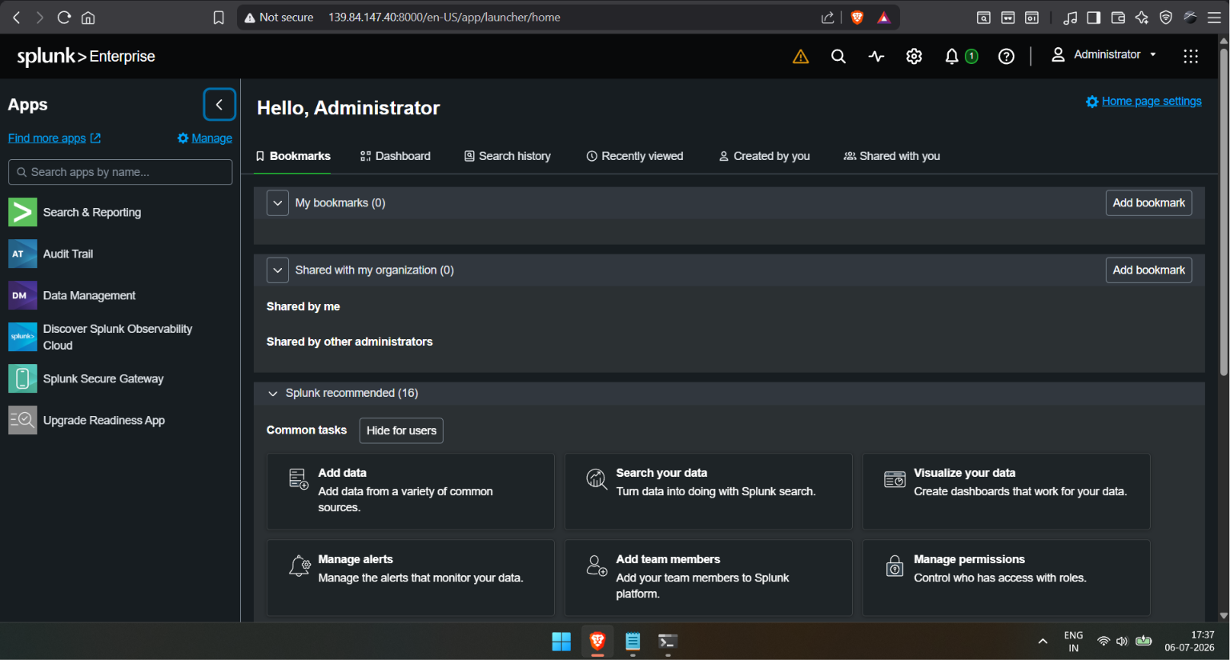This screenshot has width=1230, height=660.
Task: Click the Manage alerts bell icon
Action: coord(299,566)
